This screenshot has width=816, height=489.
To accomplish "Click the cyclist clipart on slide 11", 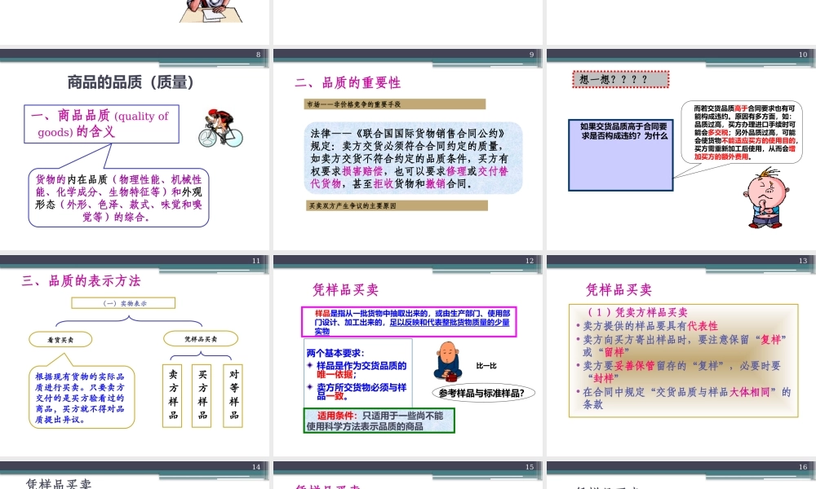I will pyautogui.click(x=220, y=128).
